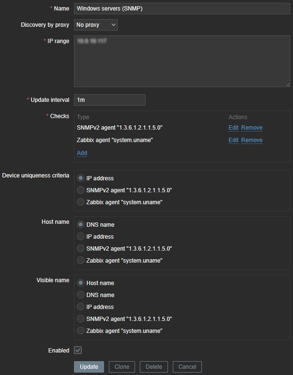Select DNS name for Host name

point(81,224)
